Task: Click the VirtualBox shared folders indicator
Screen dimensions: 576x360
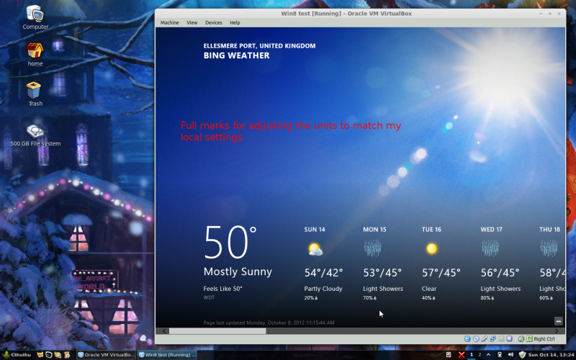Action: coord(501,338)
